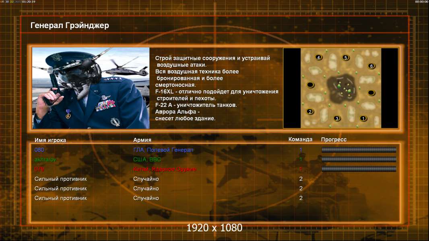Click first Сильный противник entry

(x=60, y=179)
